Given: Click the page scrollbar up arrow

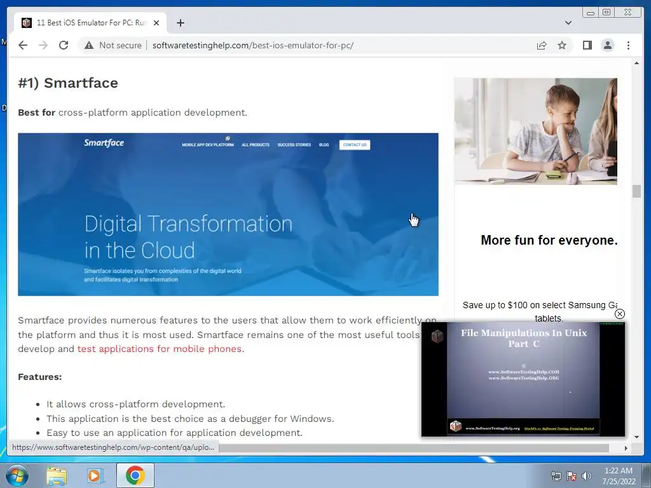Looking at the screenshot, I should 636,63.
